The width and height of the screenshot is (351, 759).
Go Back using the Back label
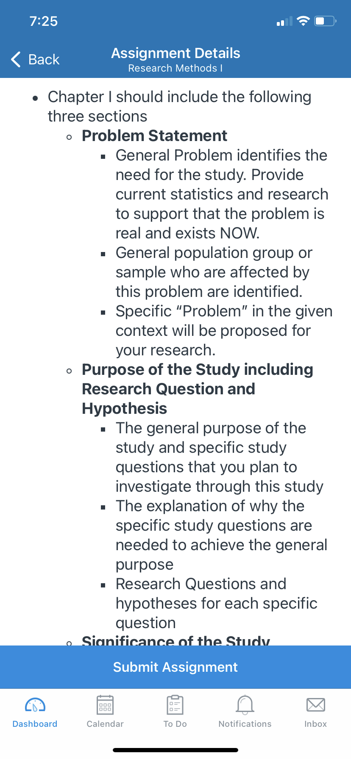click(x=44, y=60)
